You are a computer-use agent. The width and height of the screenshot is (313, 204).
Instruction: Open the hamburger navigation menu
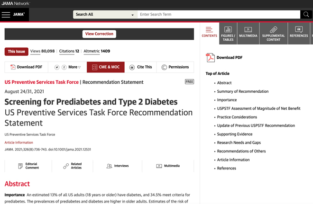[6, 15]
